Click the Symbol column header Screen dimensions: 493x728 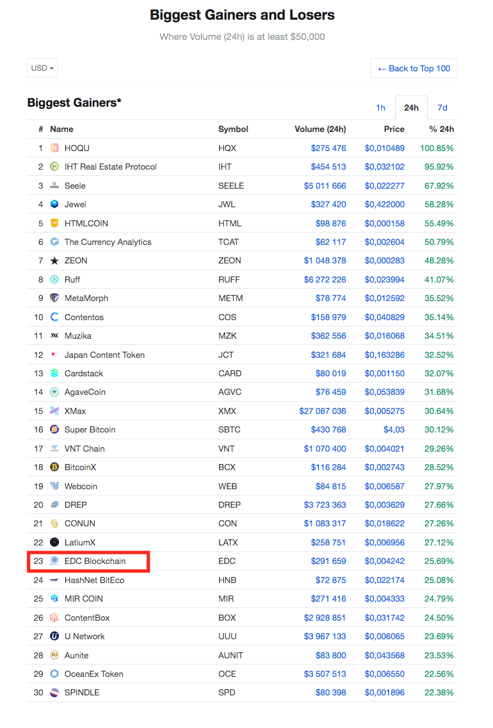coord(233,129)
